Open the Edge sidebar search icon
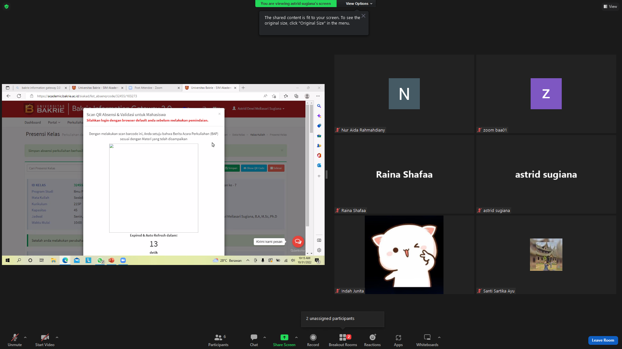Viewport: 622px width, 349px height. pos(319,106)
